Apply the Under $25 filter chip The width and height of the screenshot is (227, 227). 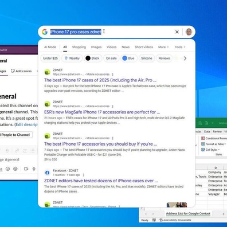pyautogui.click(x=50, y=58)
